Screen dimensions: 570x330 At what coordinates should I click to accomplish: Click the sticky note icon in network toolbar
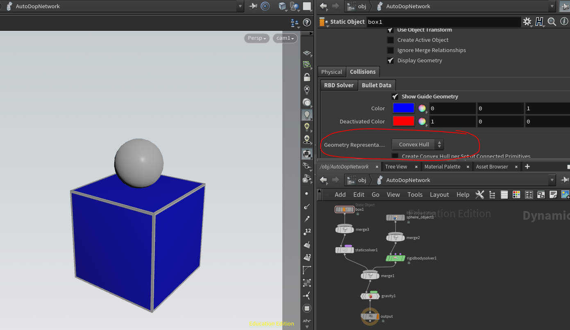(553, 195)
